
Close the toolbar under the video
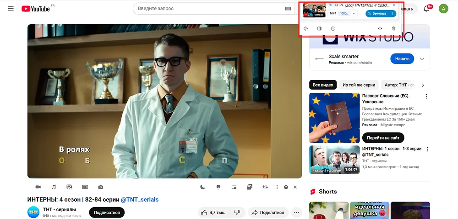(295, 187)
